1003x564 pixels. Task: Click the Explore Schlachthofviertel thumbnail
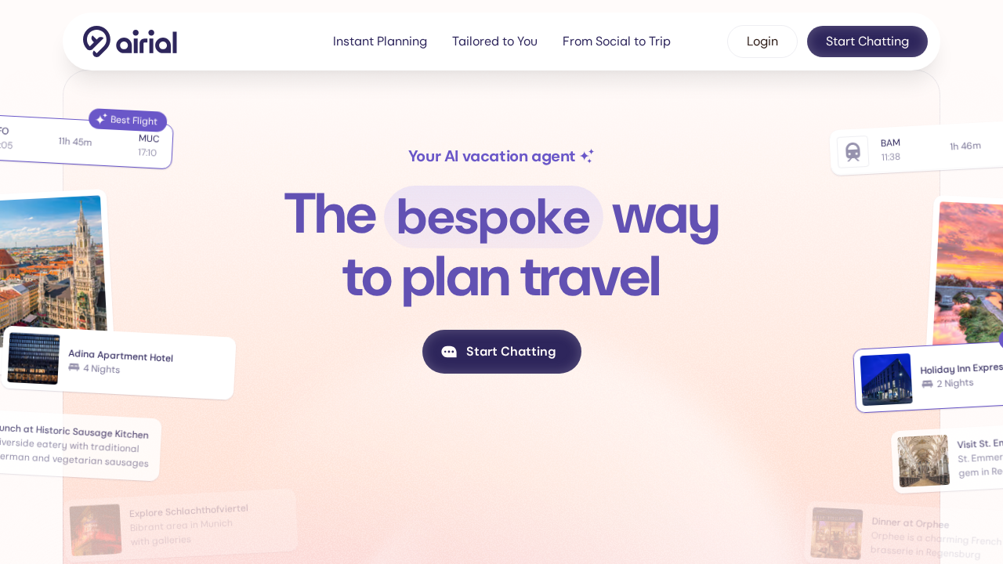[96, 530]
